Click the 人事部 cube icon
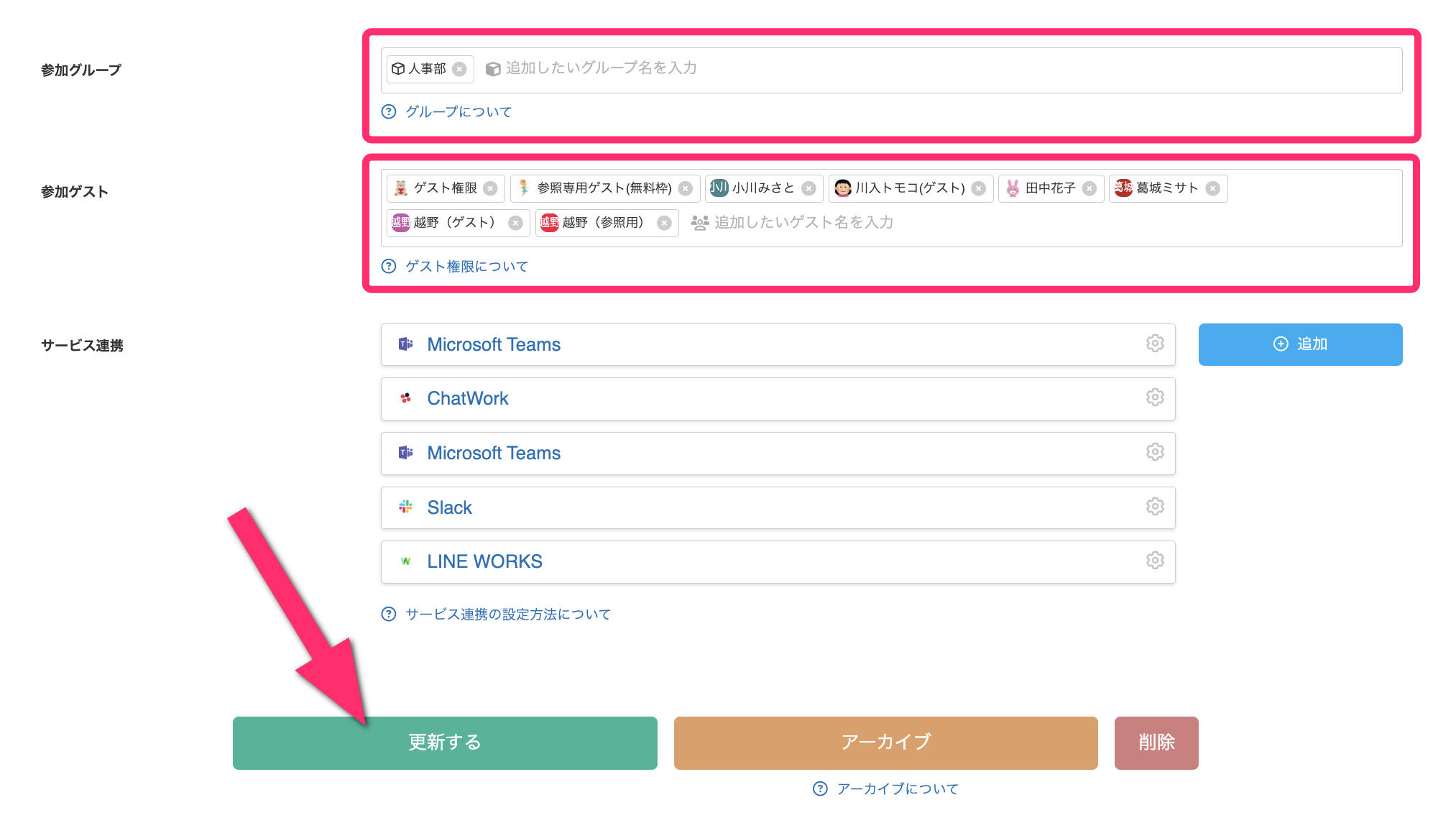Image resolution: width=1456 pixels, height=828 pixels. pyautogui.click(x=398, y=69)
